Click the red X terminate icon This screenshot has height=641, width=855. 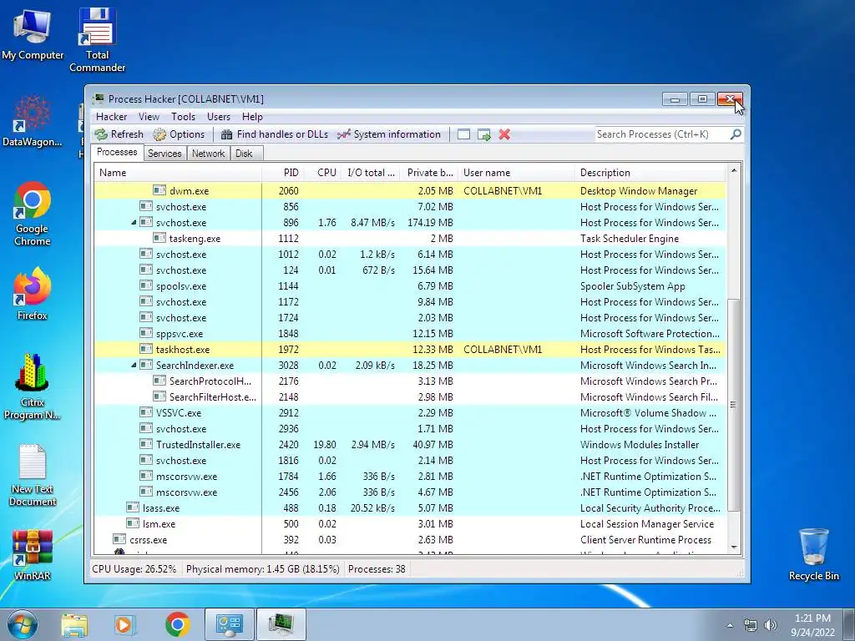504,134
